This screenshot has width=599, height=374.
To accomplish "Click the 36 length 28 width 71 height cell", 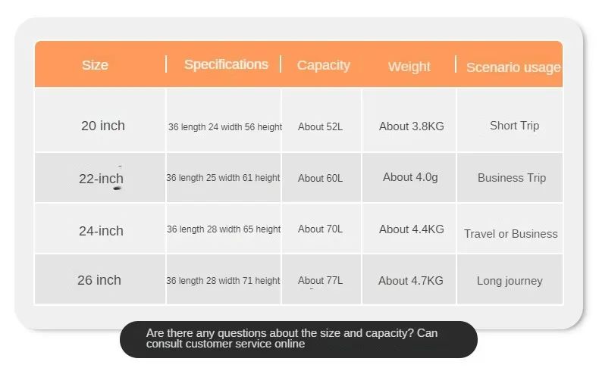I will [x=224, y=281].
